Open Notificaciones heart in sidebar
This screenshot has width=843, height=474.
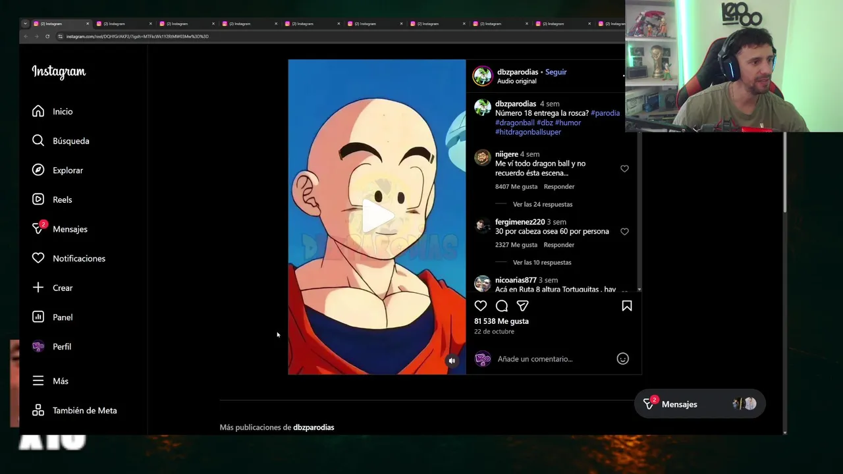(68, 258)
